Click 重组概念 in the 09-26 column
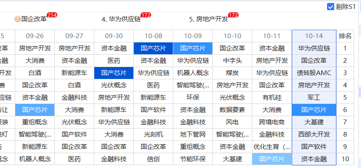361x168 pixels. tap(35, 122)
